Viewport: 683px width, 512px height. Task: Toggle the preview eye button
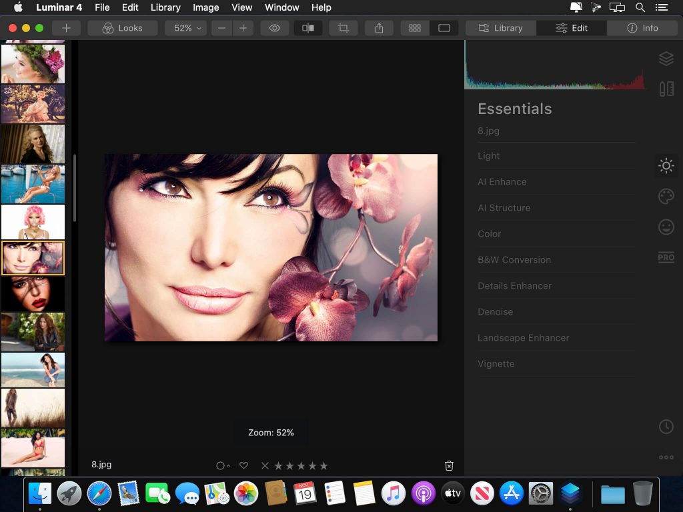(274, 28)
